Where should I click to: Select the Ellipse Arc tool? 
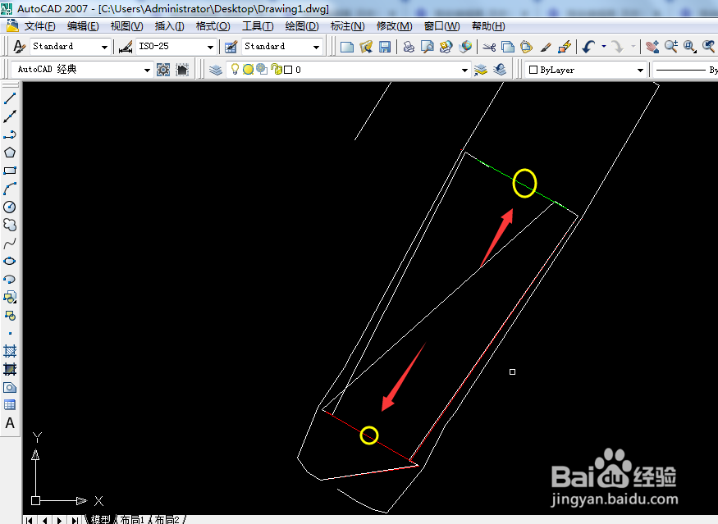click(10, 279)
